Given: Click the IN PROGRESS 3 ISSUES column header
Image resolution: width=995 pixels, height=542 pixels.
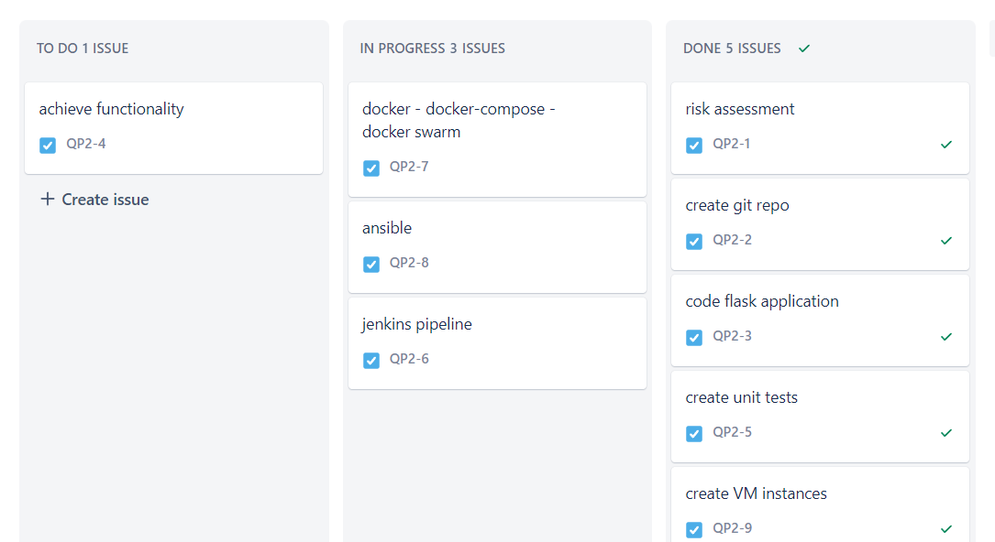Looking at the screenshot, I should pos(433,49).
